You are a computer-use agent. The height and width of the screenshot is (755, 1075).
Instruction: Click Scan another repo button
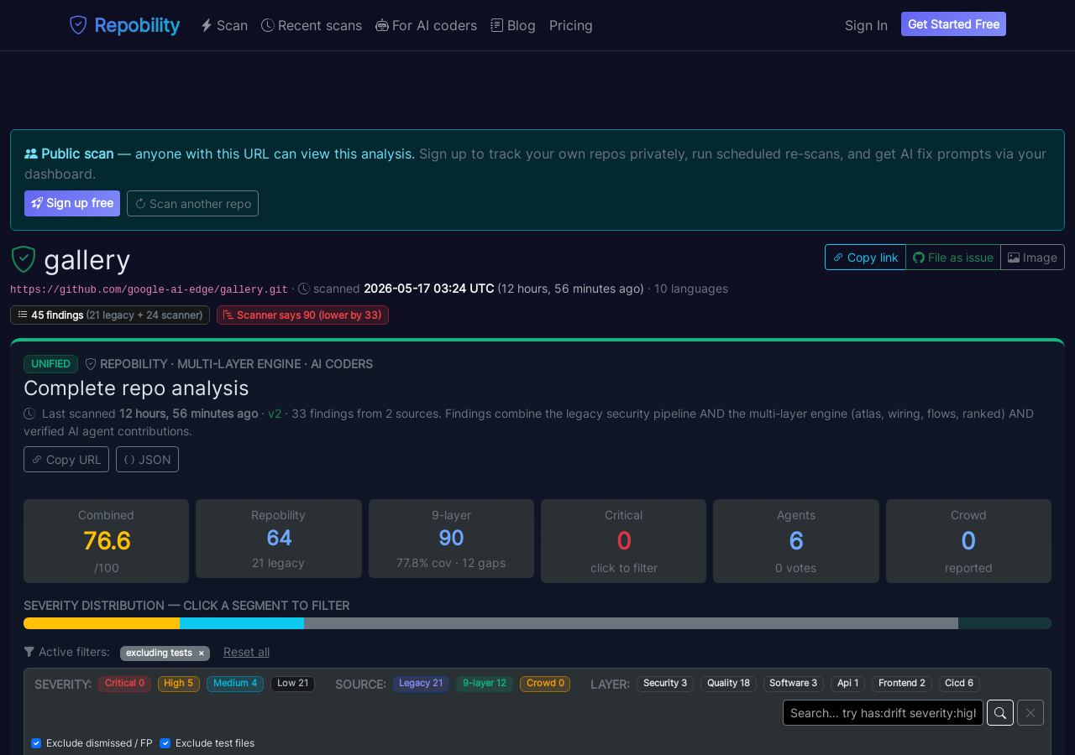coord(192,203)
